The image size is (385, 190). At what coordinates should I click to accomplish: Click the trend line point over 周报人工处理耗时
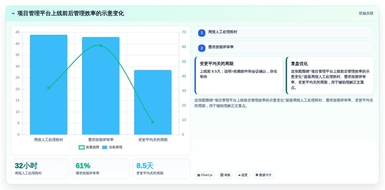click(49, 88)
